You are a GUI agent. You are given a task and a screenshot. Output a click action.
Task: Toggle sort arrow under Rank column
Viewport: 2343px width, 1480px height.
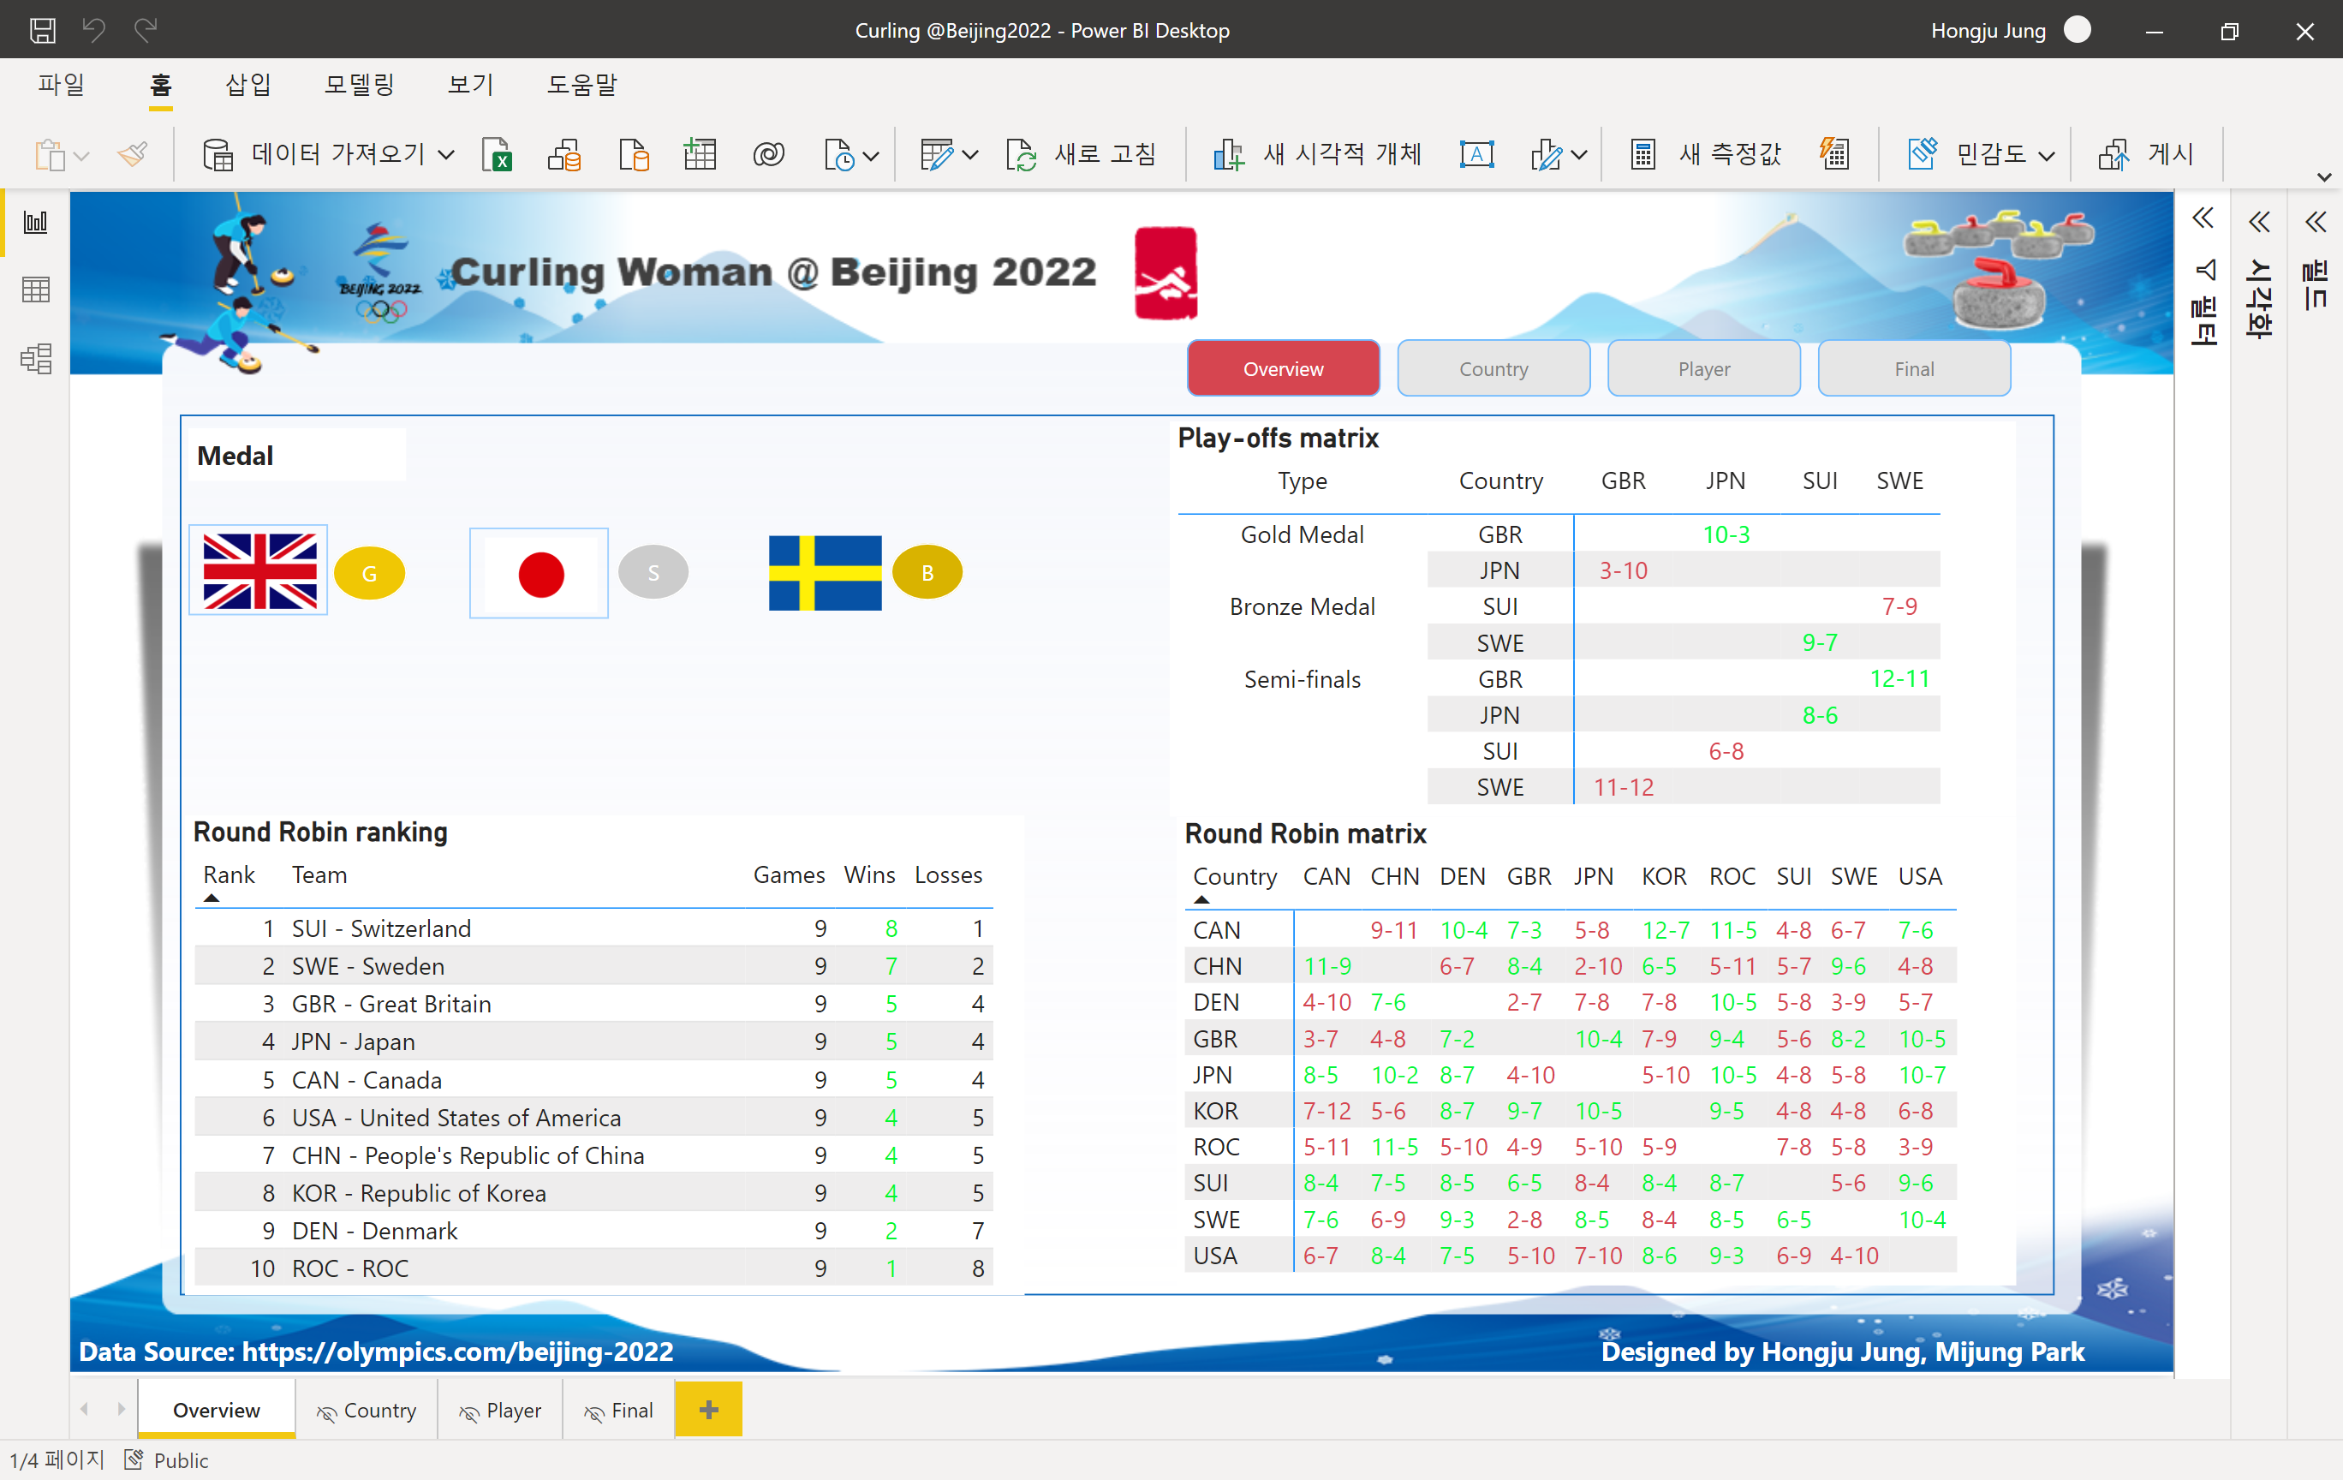tap(212, 898)
